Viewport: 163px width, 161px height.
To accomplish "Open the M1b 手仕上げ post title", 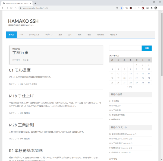I will (x=21, y=96).
